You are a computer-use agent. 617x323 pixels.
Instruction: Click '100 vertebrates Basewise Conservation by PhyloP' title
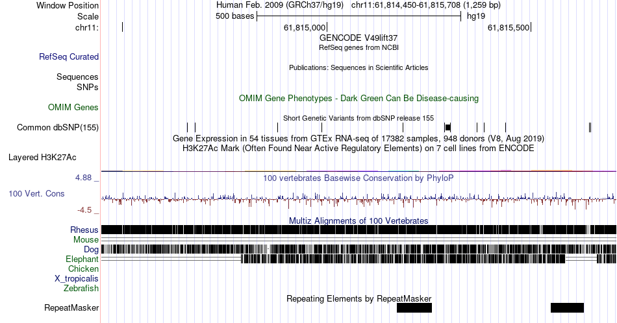point(359,178)
